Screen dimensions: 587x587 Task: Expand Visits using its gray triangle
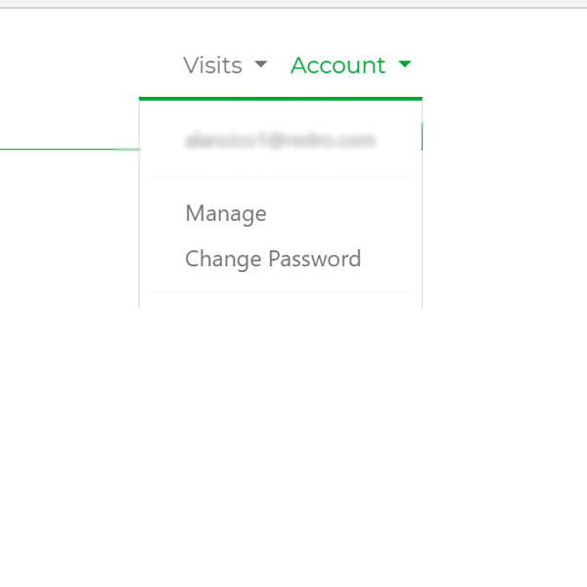click(260, 66)
